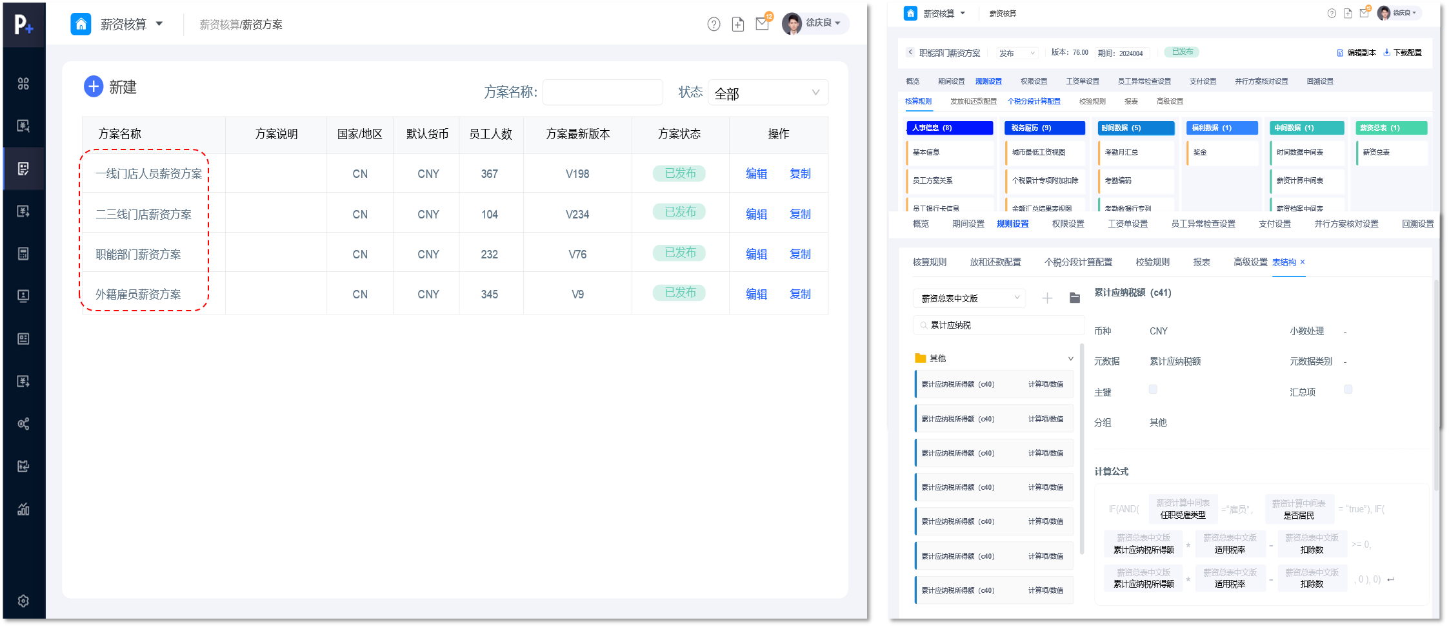Click the 下载配置 download icon

pos(1386,53)
